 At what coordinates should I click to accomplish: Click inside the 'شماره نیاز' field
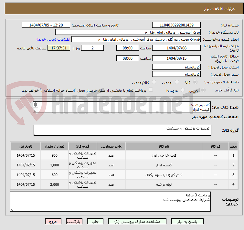[x=176, y=25]
